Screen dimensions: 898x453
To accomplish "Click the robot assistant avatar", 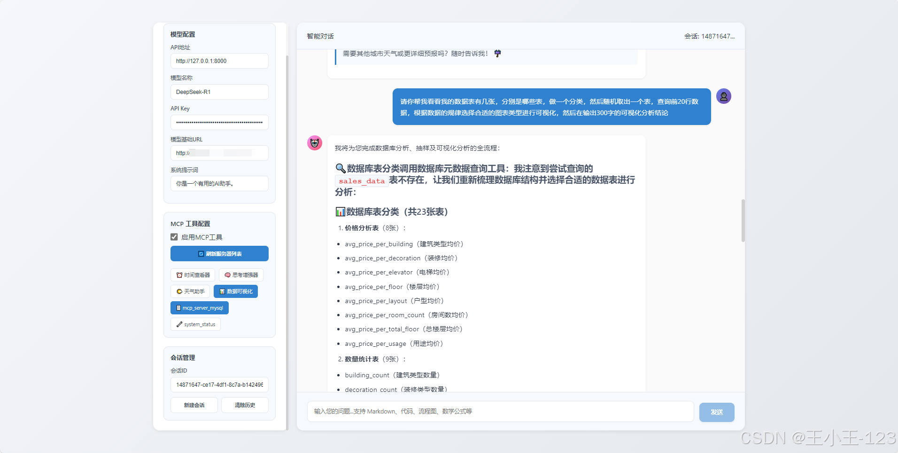I will (314, 143).
